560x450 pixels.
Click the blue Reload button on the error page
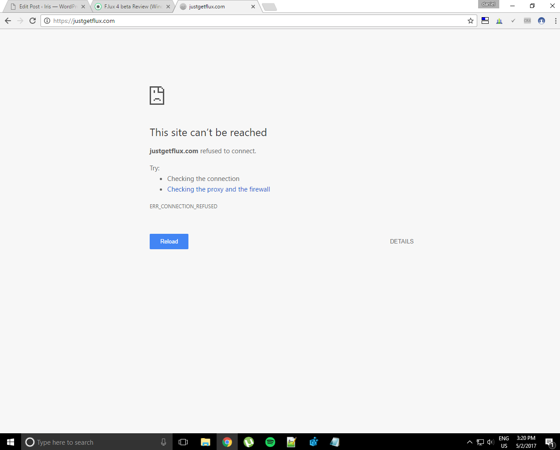coord(169,241)
